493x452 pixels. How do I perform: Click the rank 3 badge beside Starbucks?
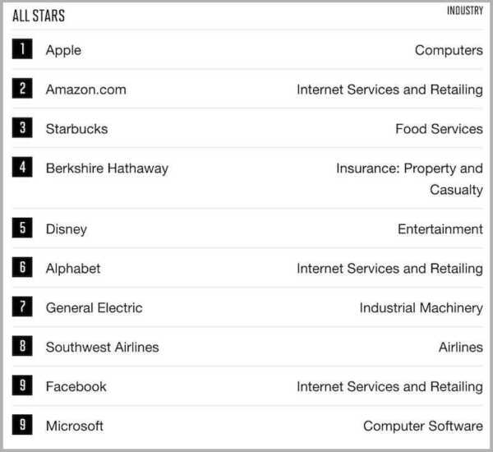[x=22, y=128]
